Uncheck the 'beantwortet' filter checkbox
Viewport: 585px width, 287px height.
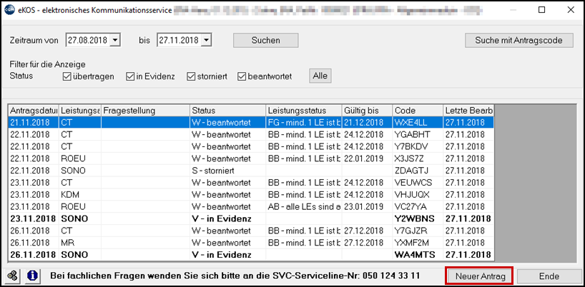[242, 76]
